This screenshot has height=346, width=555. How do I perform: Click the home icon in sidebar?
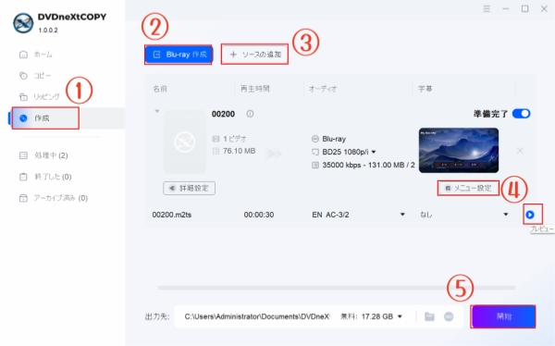pyautogui.click(x=23, y=55)
